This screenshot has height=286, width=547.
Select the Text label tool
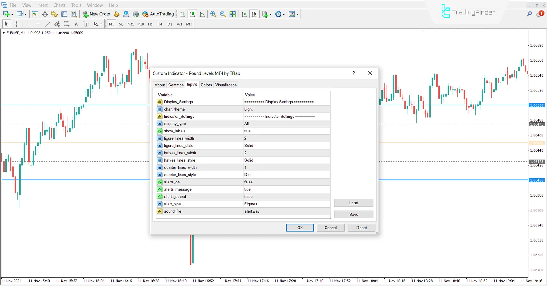(x=86, y=24)
